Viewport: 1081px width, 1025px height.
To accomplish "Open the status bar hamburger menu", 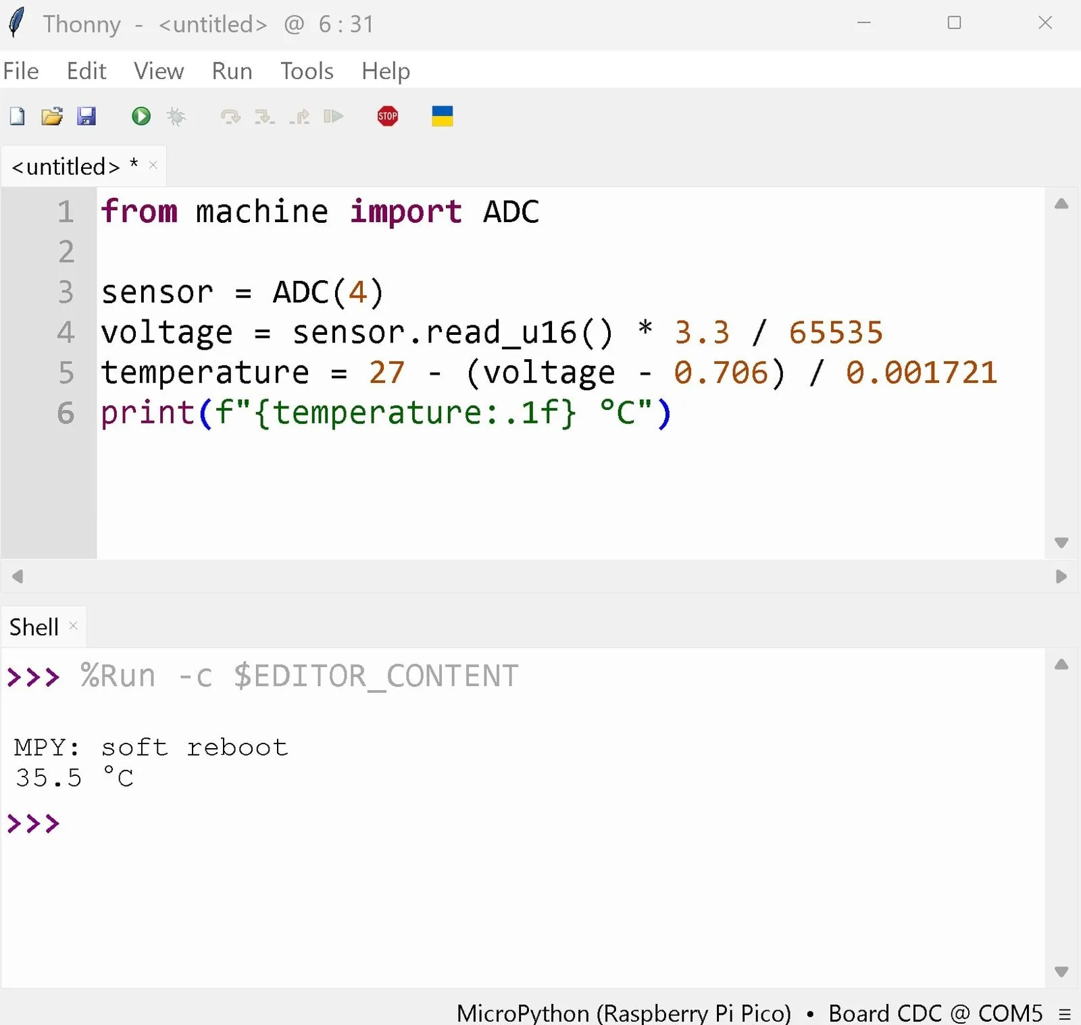I will click(x=1065, y=1014).
